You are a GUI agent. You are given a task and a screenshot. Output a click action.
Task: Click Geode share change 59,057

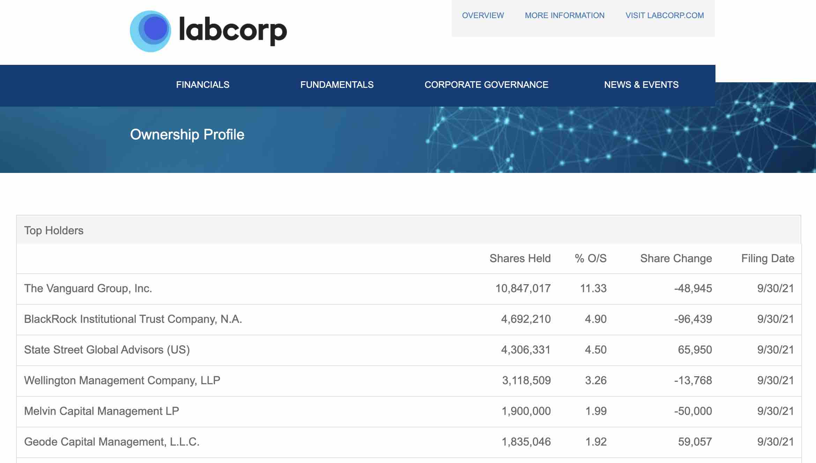[x=695, y=442]
